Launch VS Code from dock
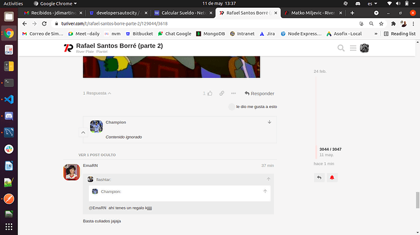The image size is (420, 235). (9, 100)
